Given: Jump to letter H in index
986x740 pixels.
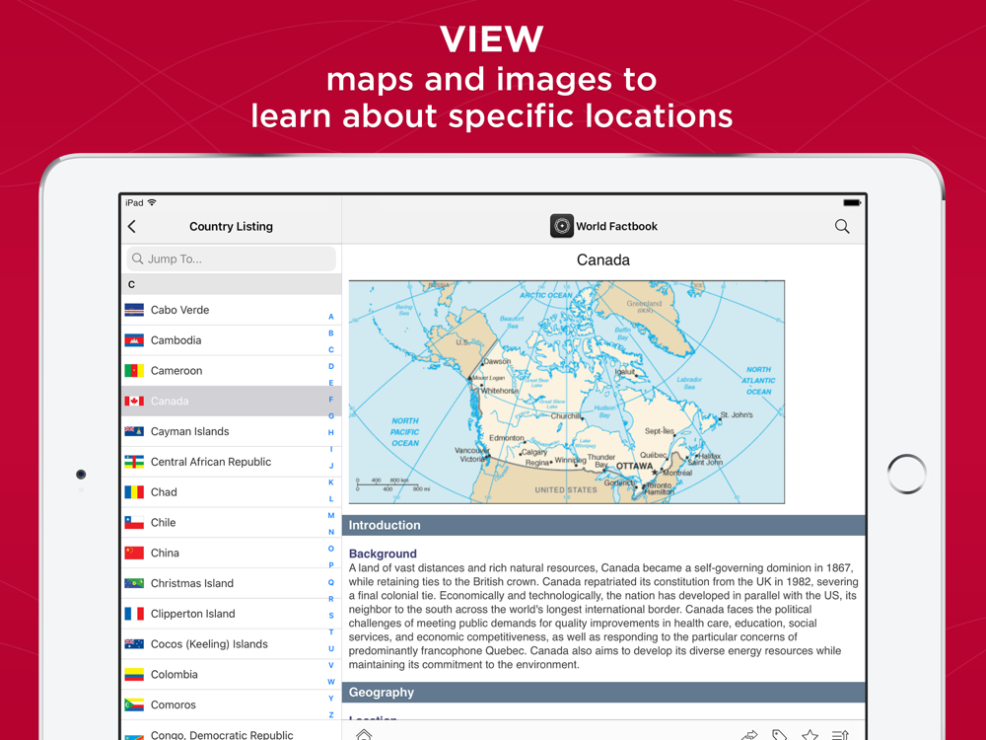Looking at the screenshot, I should 330,432.
